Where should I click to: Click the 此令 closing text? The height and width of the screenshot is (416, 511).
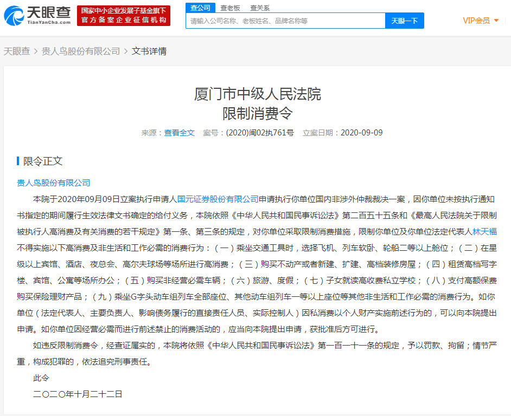pyautogui.click(x=41, y=378)
